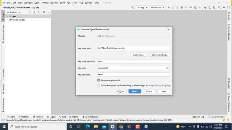
Task: Click folder icon in Key alias field
Action: [167, 68]
